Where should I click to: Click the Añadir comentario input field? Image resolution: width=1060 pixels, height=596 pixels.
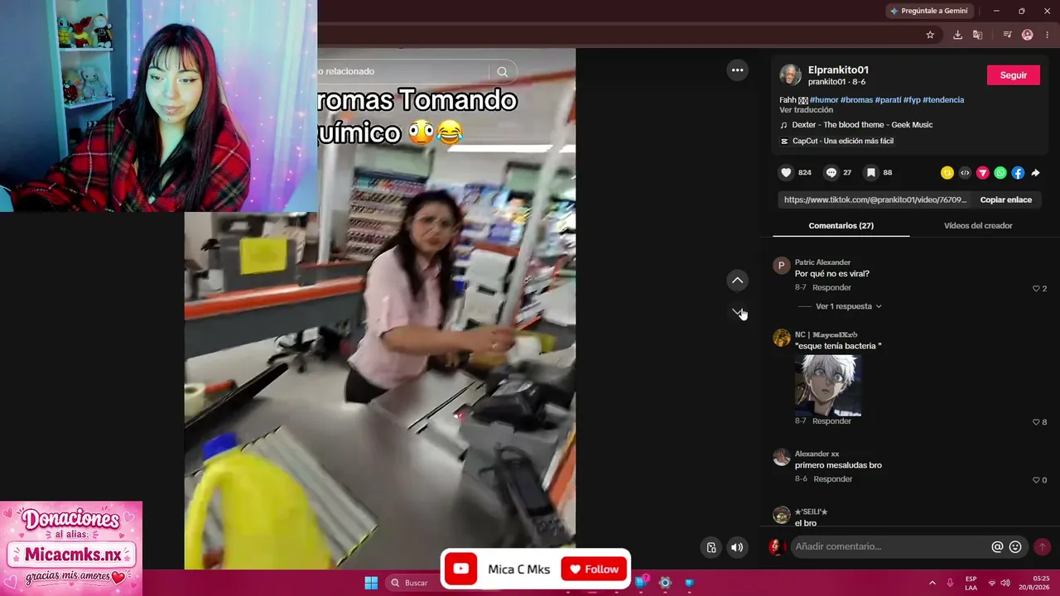click(x=890, y=547)
